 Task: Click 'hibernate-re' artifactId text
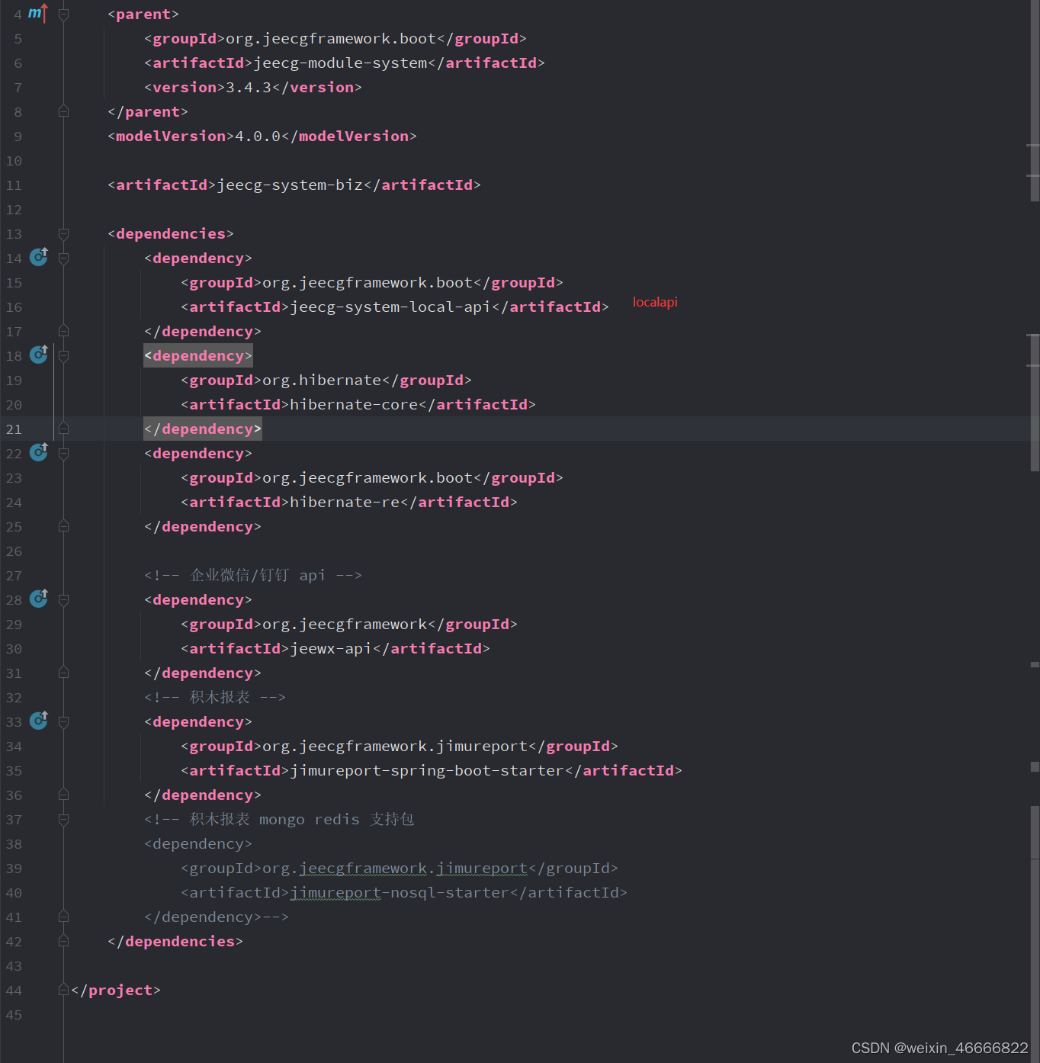[345, 503]
